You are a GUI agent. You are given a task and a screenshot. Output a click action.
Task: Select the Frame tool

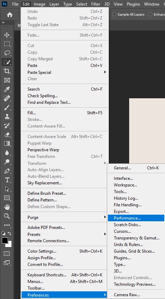click(7, 80)
